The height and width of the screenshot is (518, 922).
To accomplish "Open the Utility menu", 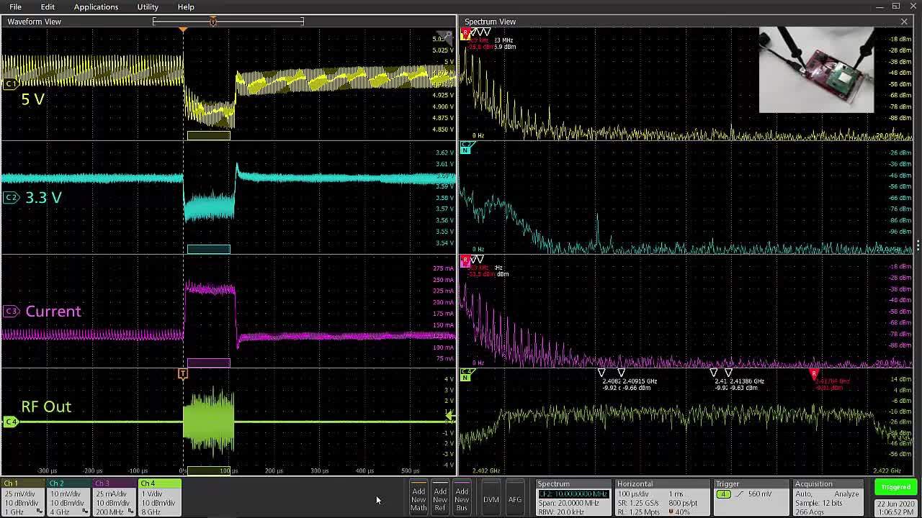I will pyautogui.click(x=148, y=7).
